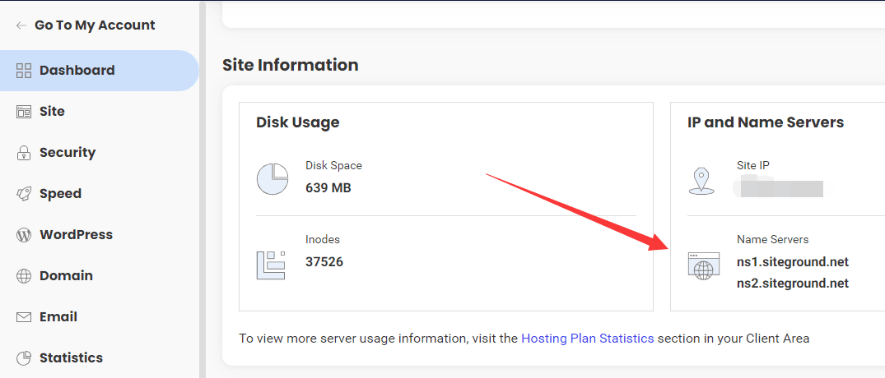885x378 pixels.
Task: Click the Site IP location pin icon
Action: [x=701, y=180]
